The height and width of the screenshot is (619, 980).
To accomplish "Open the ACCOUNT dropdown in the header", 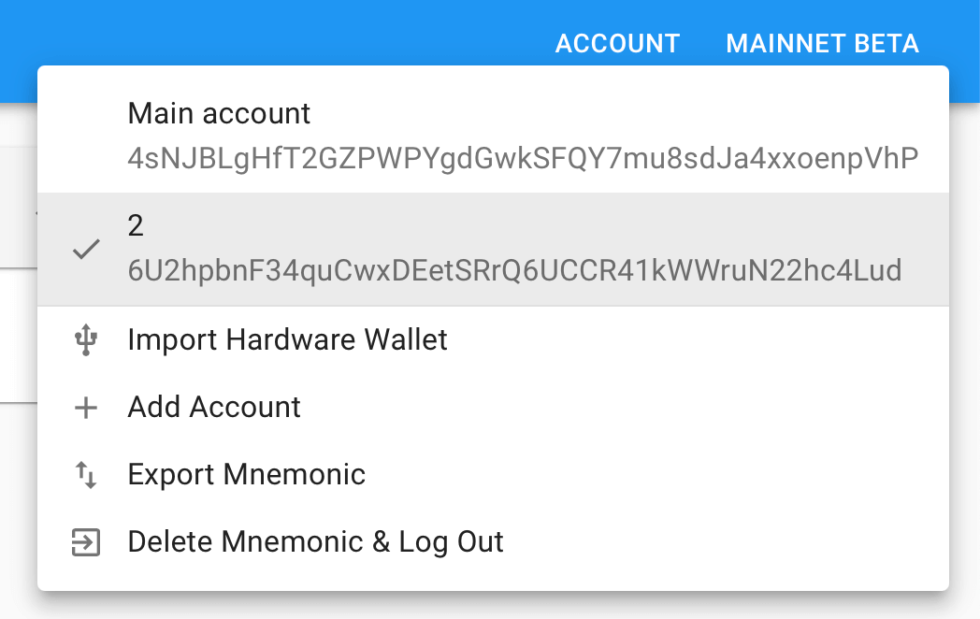I will coord(617,44).
